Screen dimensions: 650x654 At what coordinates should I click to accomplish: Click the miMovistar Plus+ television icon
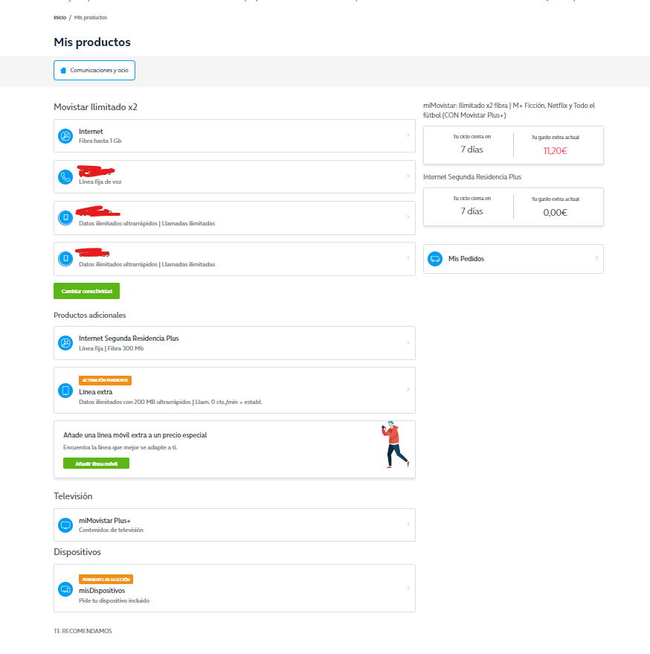65,525
